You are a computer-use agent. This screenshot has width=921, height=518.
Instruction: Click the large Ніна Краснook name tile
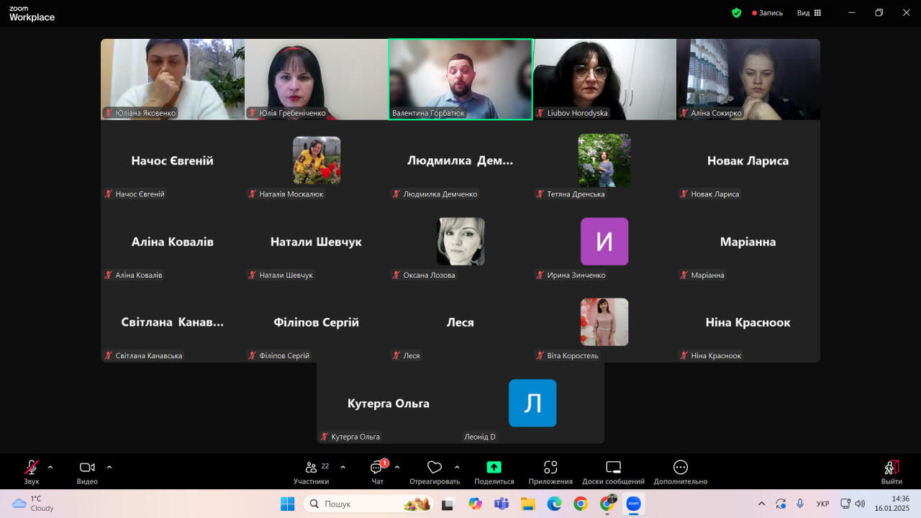click(748, 322)
